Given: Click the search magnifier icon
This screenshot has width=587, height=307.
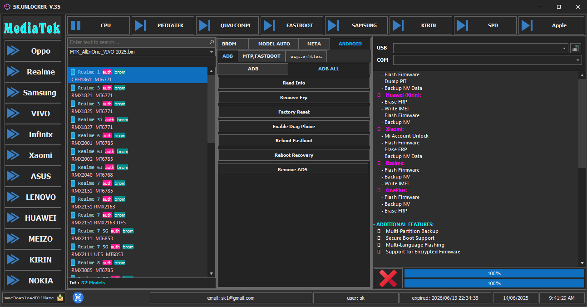Looking at the screenshot, I should tap(212, 42).
